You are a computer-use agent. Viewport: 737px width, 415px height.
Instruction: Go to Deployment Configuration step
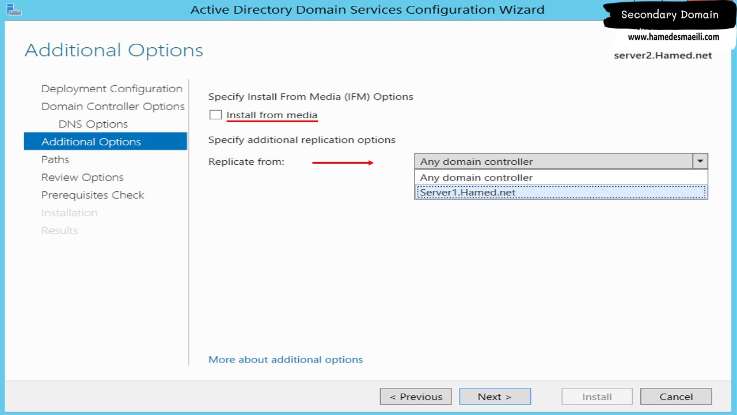coord(112,89)
